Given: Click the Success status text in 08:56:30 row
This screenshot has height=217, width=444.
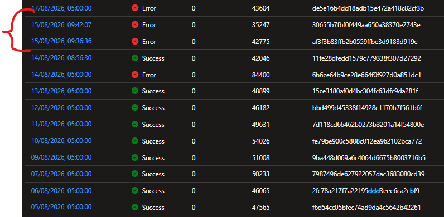Looking at the screenshot, I should coord(153,58).
